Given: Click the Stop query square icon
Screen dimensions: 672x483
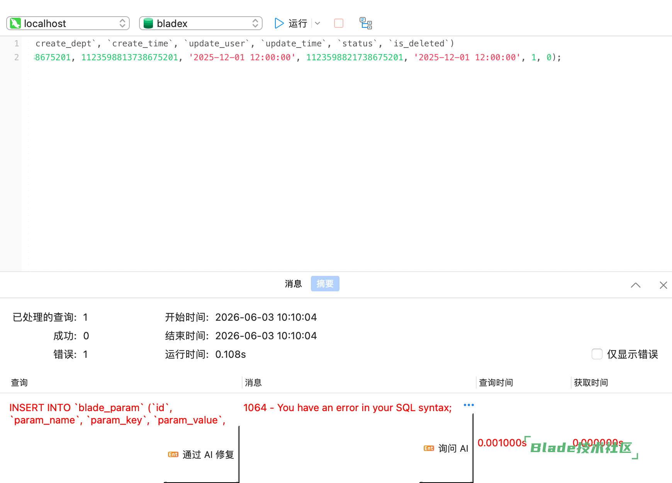Looking at the screenshot, I should coord(339,23).
